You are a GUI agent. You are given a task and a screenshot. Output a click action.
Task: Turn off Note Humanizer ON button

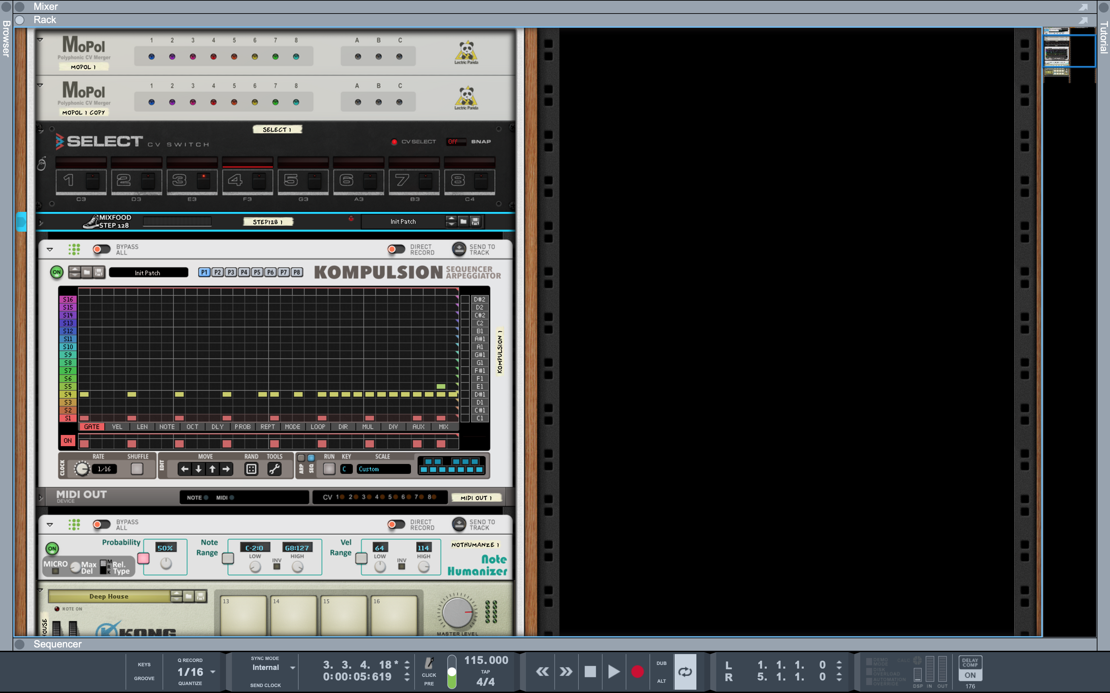click(x=52, y=548)
